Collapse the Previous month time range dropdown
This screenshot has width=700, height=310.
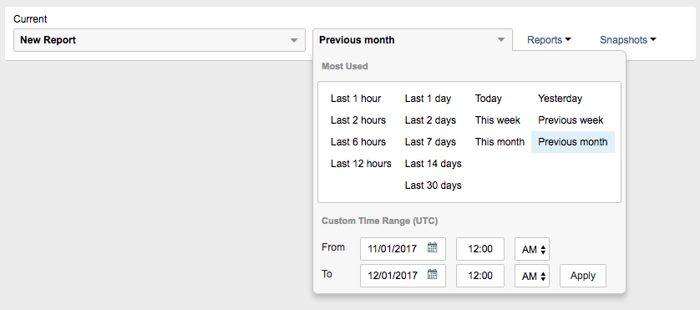[413, 40]
